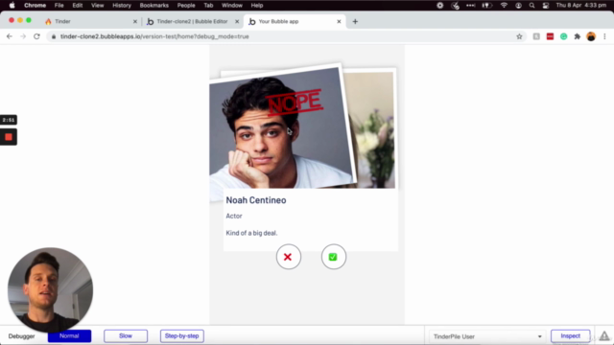
Task: Reload the page with refresh icon
Action: (36, 36)
